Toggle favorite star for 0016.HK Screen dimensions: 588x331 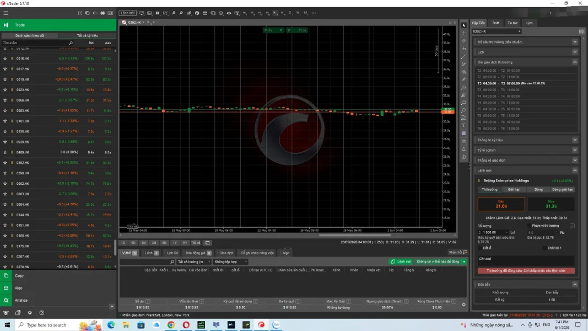pos(5,58)
